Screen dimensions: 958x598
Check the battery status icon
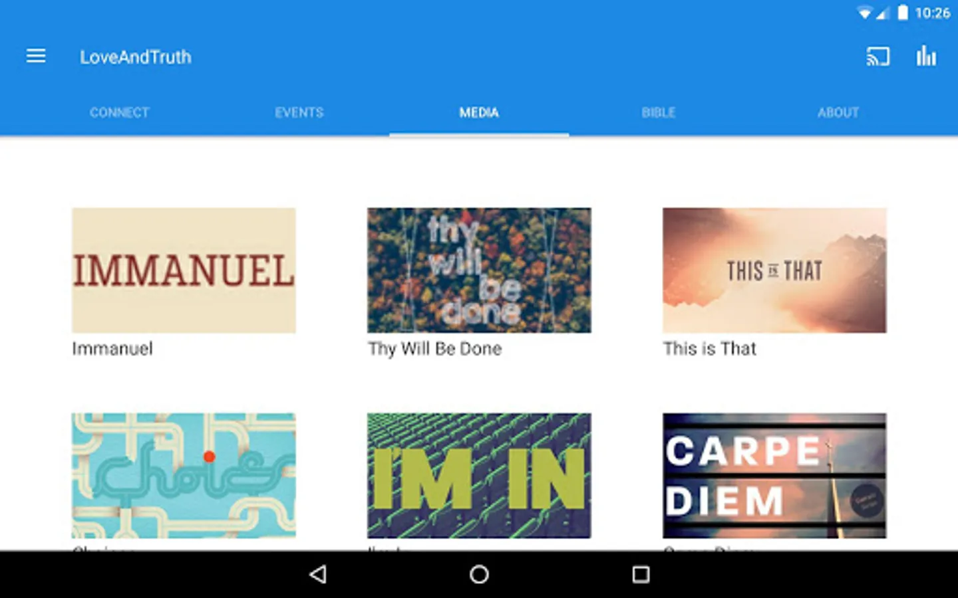[x=902, y=13]
